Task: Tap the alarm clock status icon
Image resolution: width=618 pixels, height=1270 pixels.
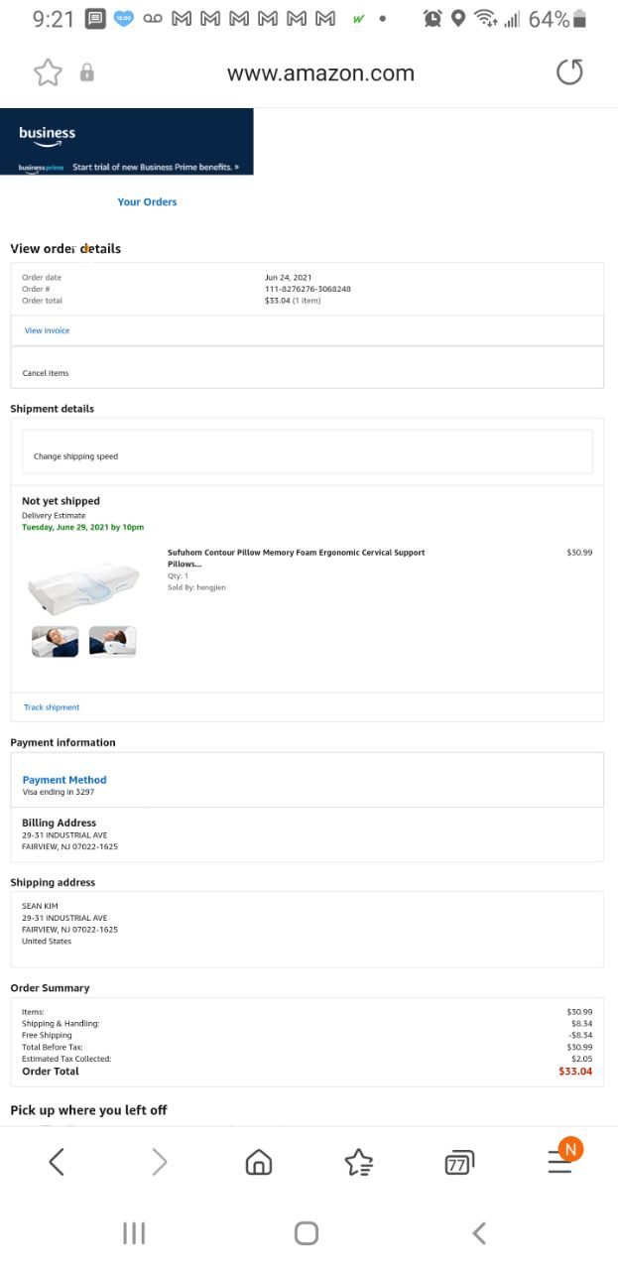Action: [433, 19]
